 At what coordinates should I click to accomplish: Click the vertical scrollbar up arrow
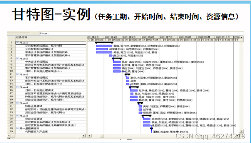(x=241, y=37)
